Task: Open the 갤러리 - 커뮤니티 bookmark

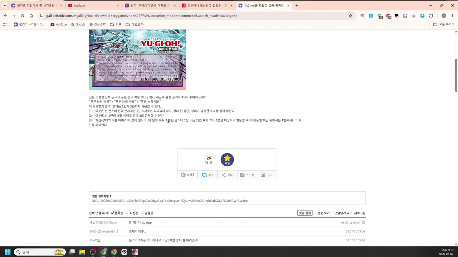Action: (29, 24)
